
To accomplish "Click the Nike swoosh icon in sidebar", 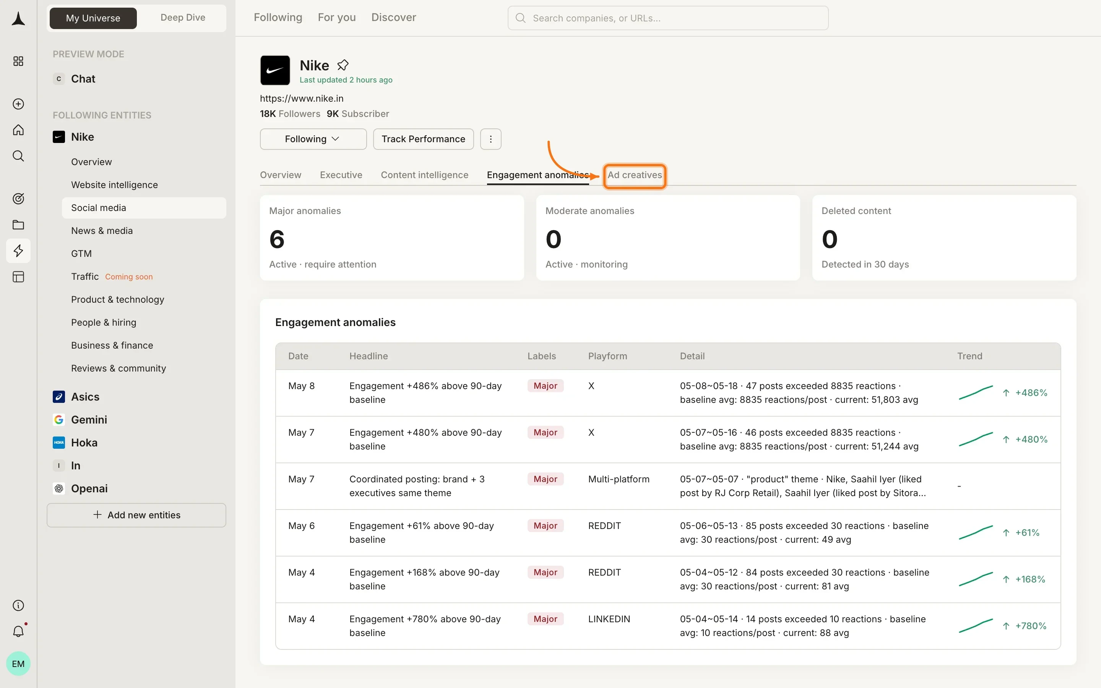I will (59, 137).
